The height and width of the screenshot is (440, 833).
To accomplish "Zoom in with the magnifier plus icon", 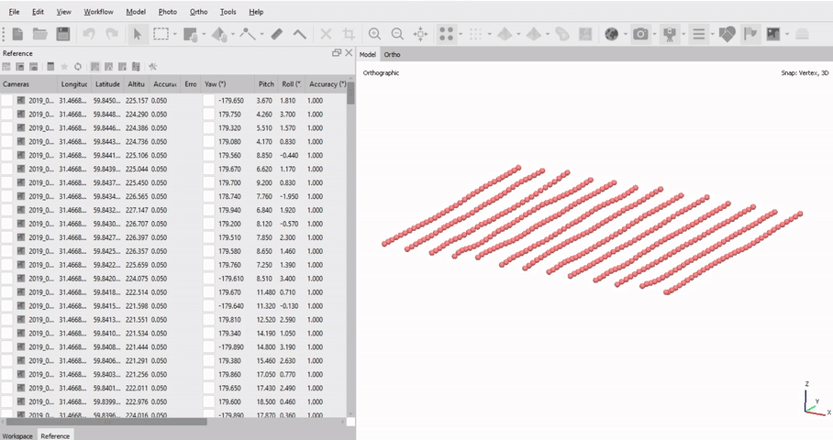I will click(x=374, y=34).
